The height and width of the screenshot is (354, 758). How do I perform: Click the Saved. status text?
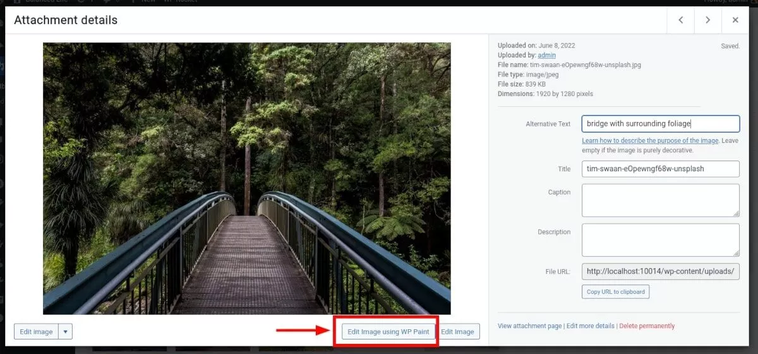730,46
